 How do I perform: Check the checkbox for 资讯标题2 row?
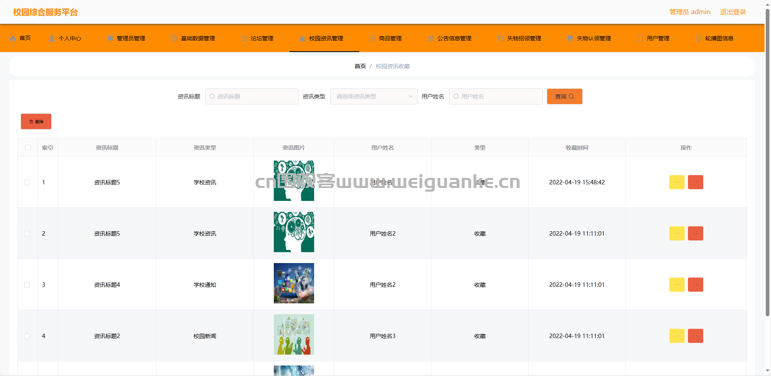27,336
